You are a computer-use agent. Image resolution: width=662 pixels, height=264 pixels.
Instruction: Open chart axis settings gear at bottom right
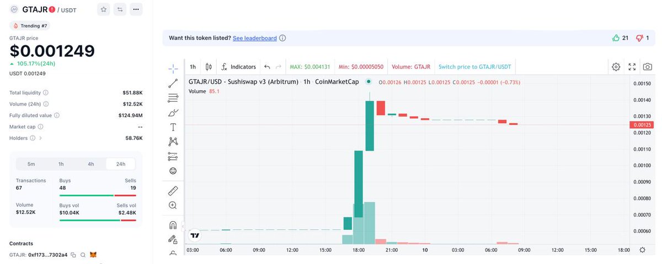pos(642,250)
